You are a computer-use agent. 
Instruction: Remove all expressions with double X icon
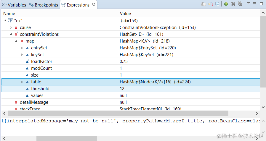tap(240, 4)
